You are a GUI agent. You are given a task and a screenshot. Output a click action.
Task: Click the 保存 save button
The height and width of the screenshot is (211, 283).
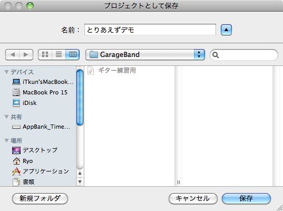246,198
